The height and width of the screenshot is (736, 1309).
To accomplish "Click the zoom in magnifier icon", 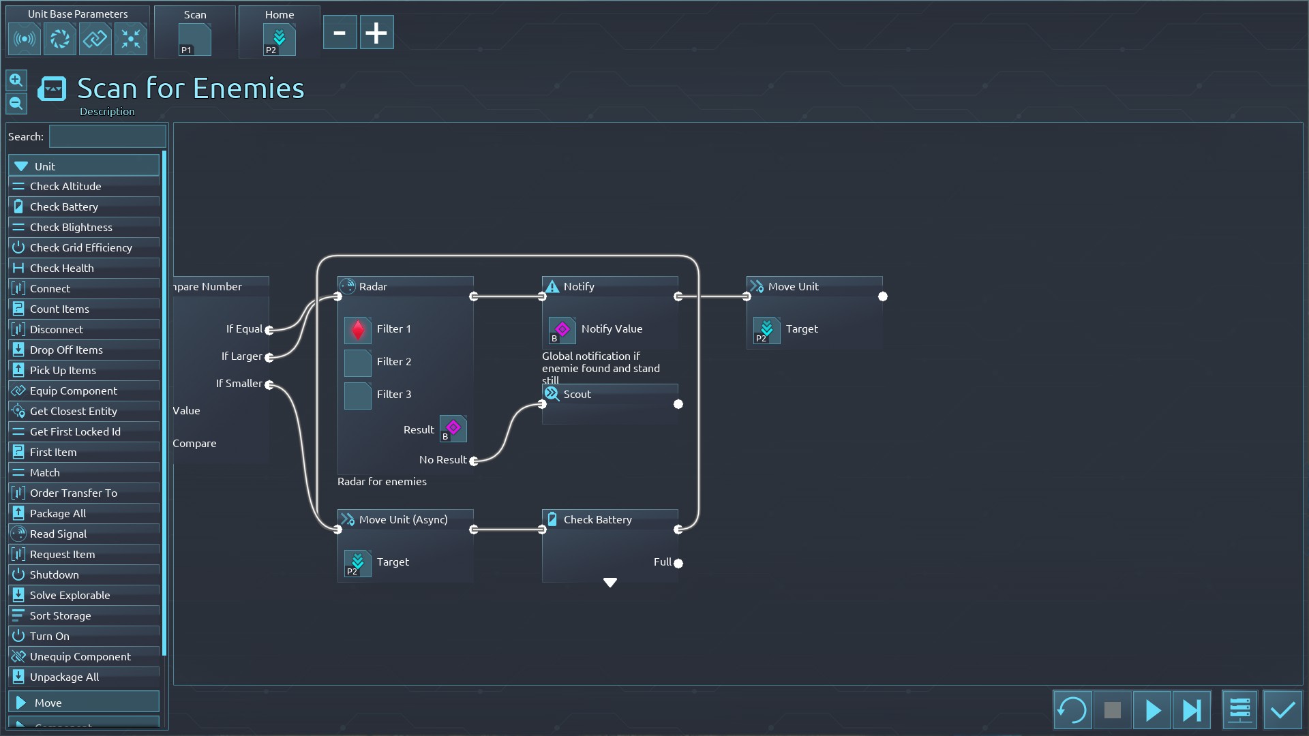I will click(x=16, y=80).
